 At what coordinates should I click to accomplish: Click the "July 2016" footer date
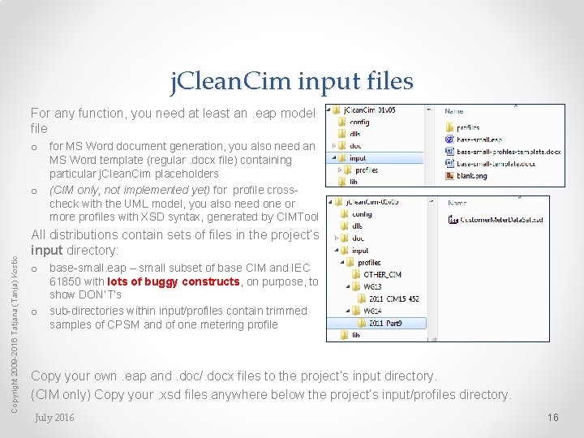(54, 418)
